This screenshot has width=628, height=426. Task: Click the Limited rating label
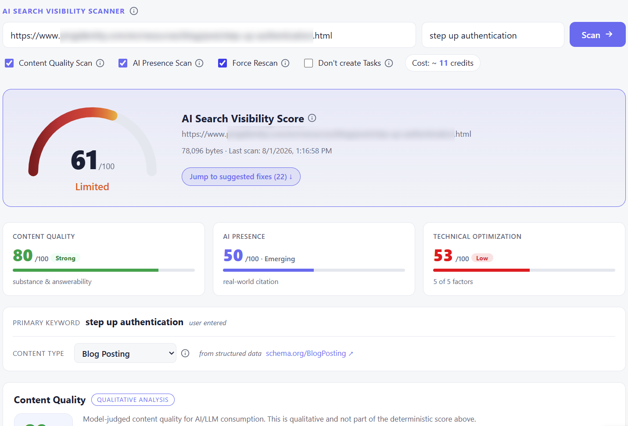(x=92, y=187)
